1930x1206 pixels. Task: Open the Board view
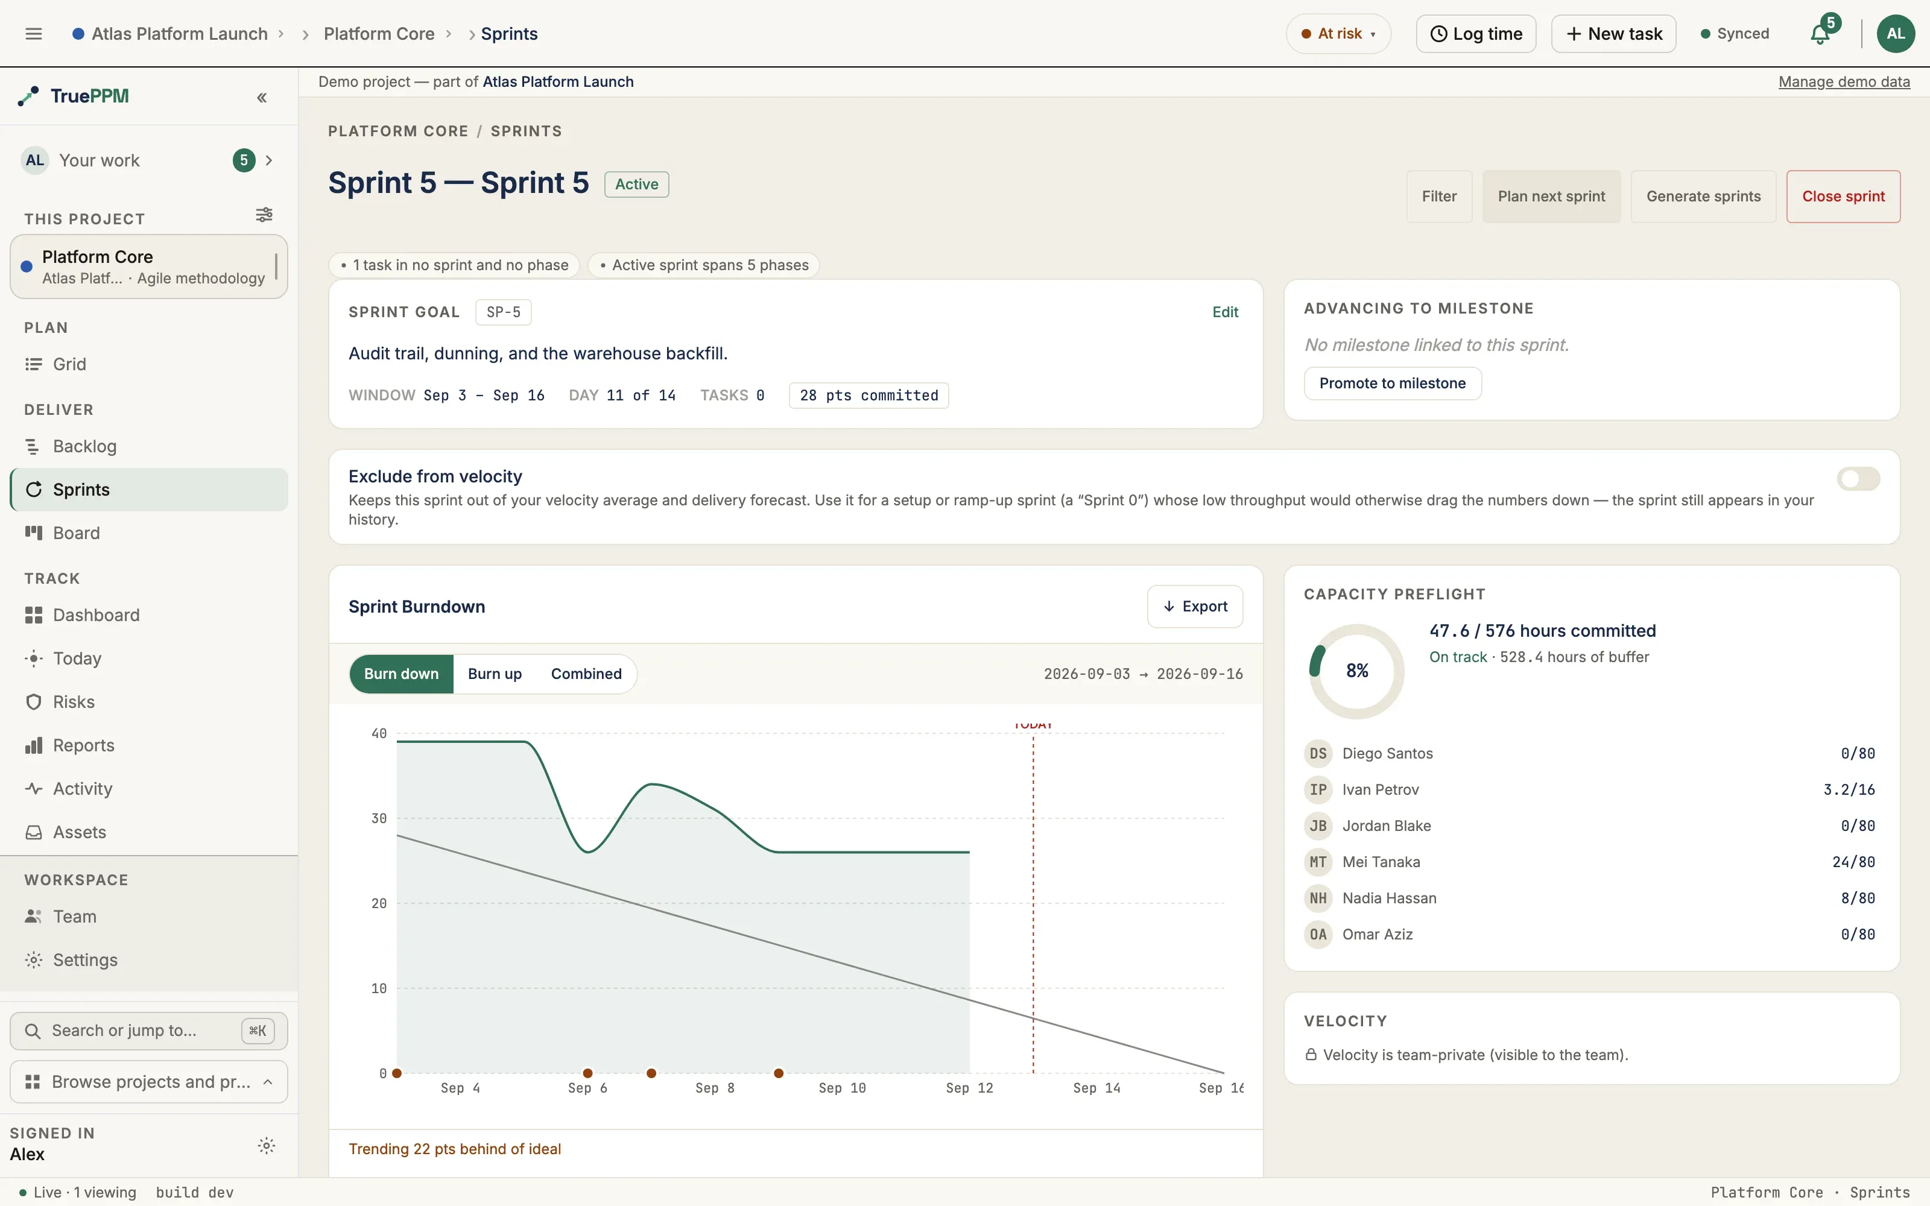(x=149, y=533)
